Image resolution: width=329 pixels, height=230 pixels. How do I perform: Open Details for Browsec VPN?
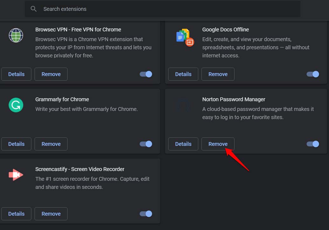(16, 74)
